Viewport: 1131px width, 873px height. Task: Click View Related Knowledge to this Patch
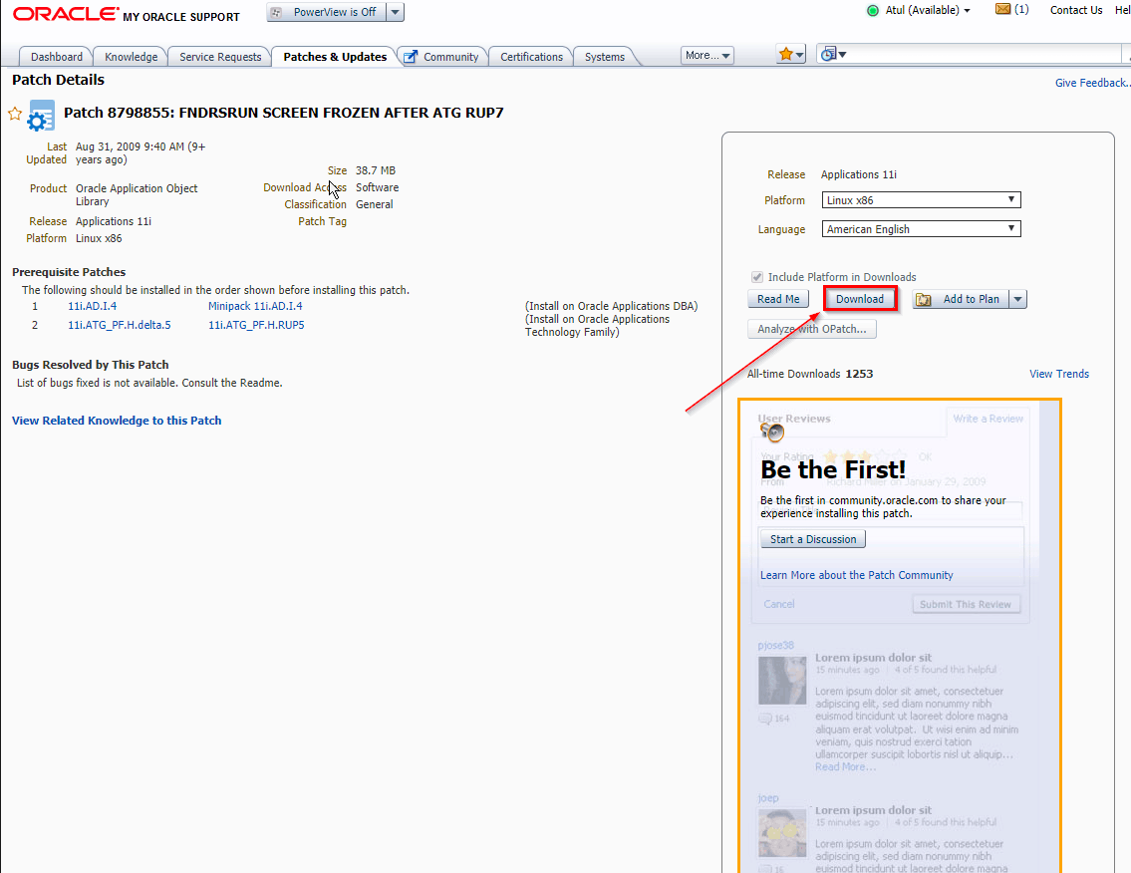pyautogui.click(x=117, y=421)
